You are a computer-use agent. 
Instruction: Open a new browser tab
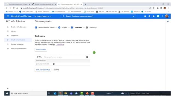85,4
